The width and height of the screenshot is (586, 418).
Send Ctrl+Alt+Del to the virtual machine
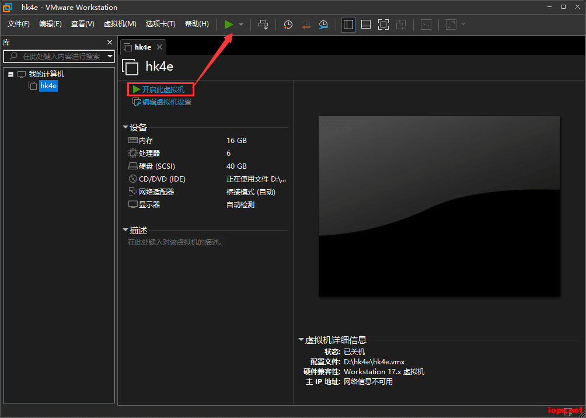[263, 25]
